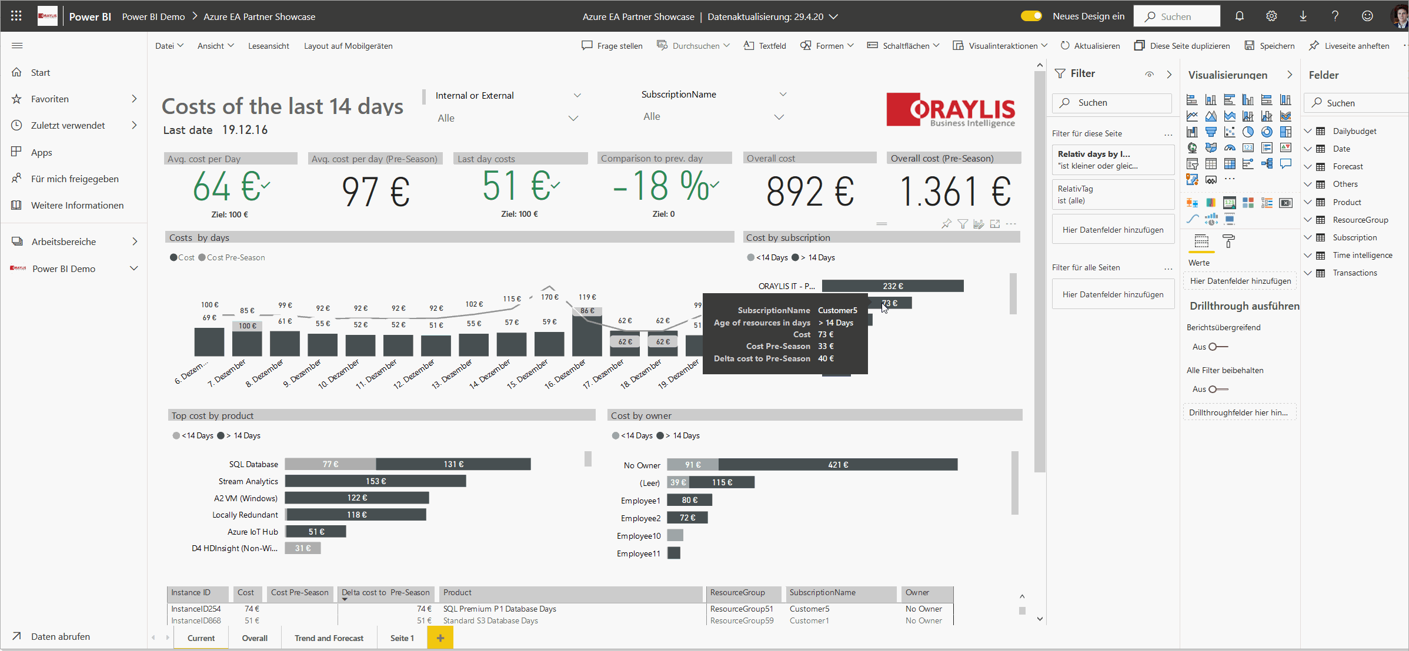Open Layout auf Mobilgeräten
This screenshot has height=651, width=1409.
click(x=348, y=46)
